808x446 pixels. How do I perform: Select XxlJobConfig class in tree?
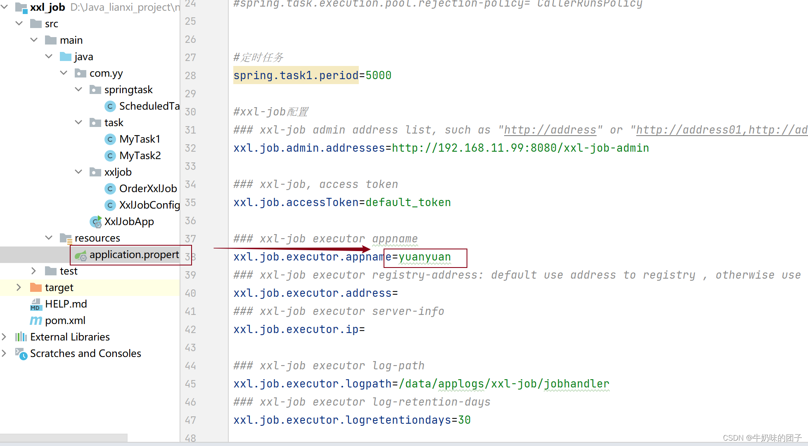(x=149, y=205)
